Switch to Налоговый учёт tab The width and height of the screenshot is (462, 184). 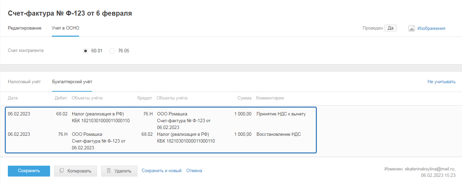pos(24,81)
